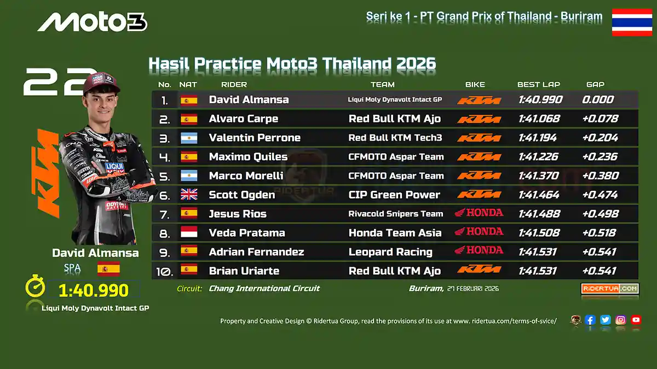Click the RIDER column header

point(234,84)
